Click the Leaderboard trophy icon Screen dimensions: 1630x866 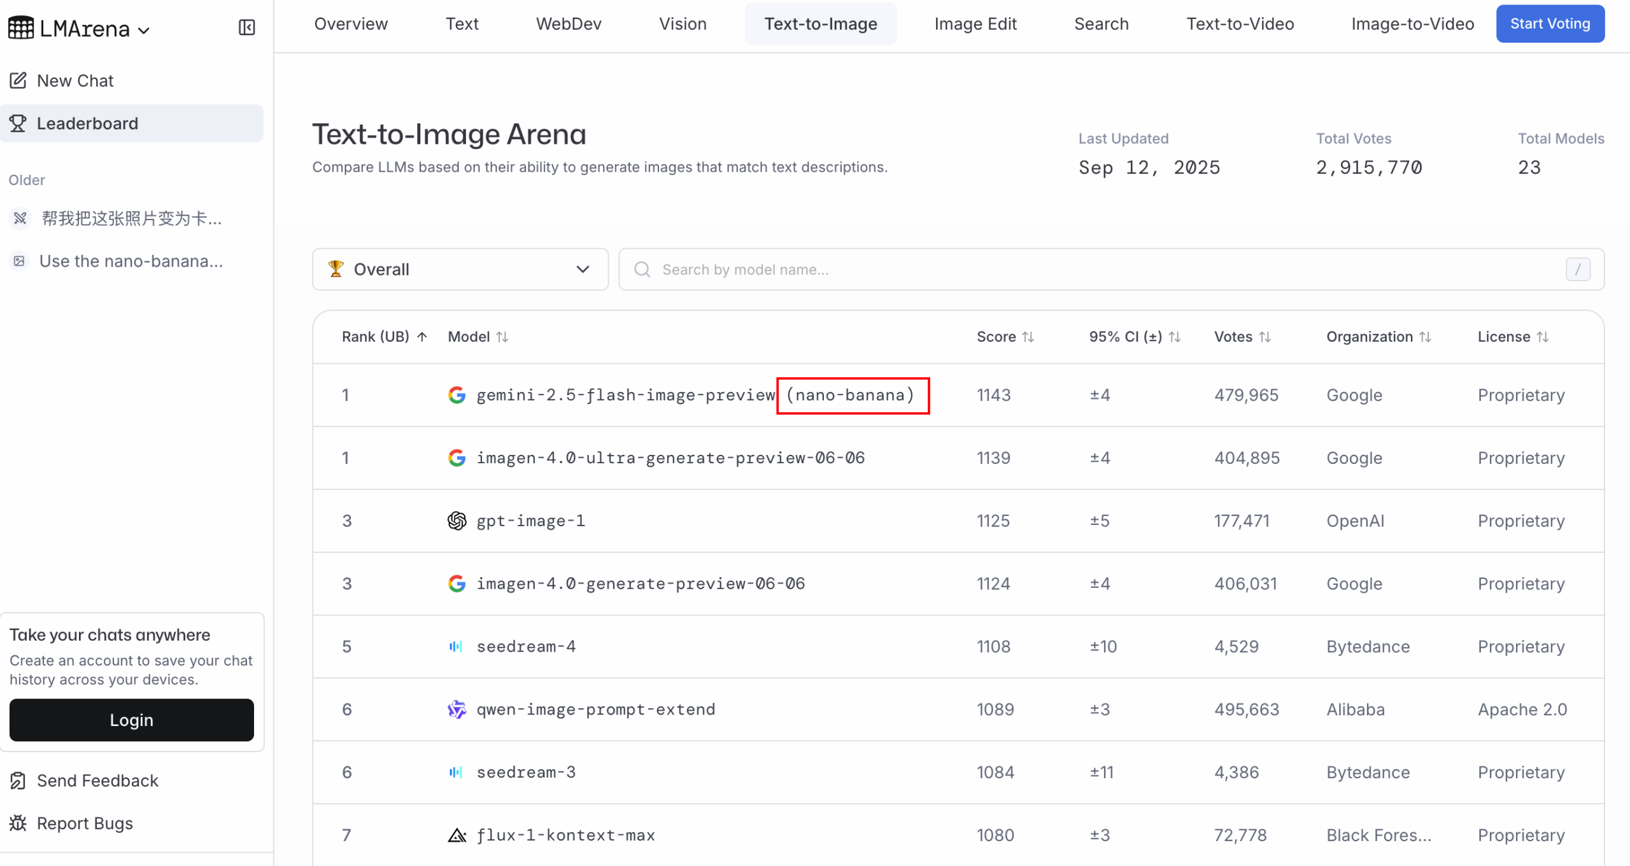click(18, 123)
